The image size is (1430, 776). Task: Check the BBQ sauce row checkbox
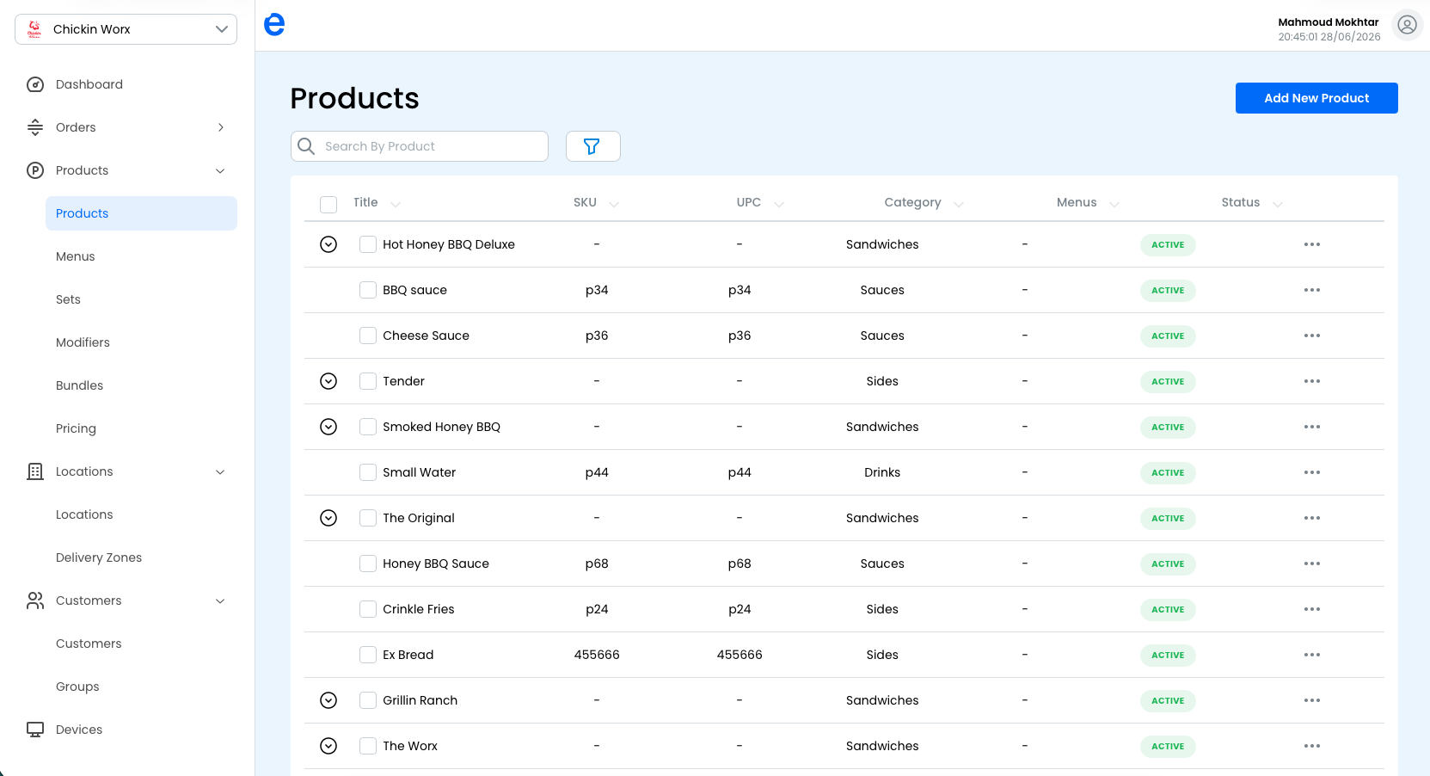tap(368, 290)
